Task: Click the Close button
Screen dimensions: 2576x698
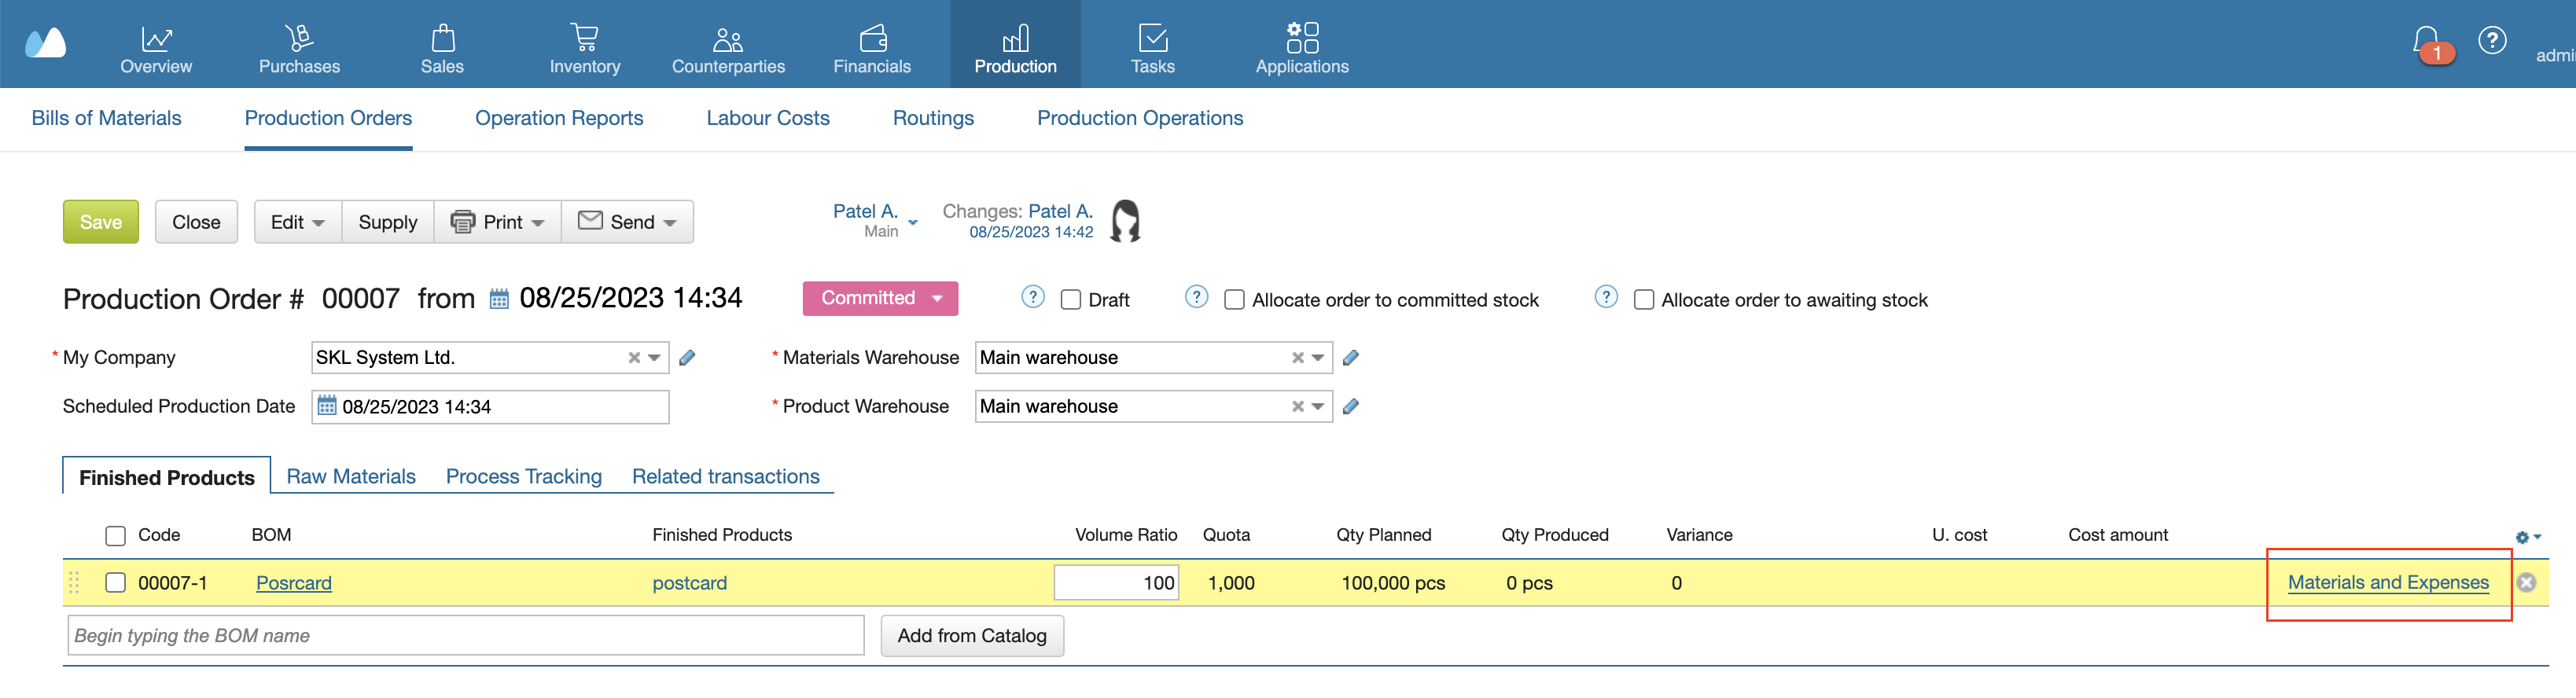Action: pyautogui.click(x=196, y=222)
